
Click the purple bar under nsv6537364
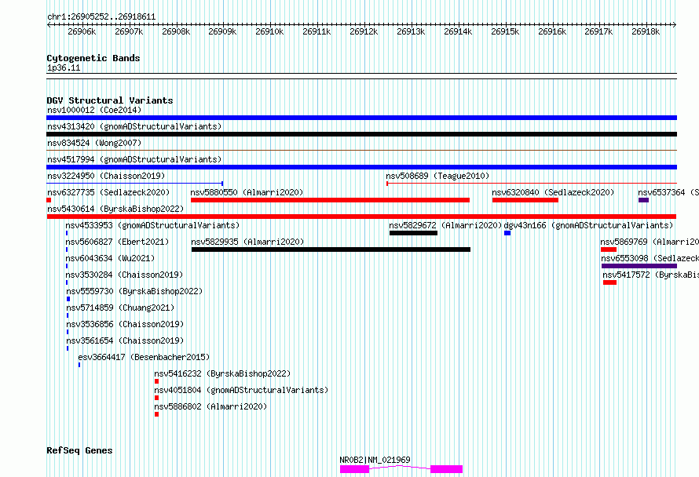click(643, 200)
